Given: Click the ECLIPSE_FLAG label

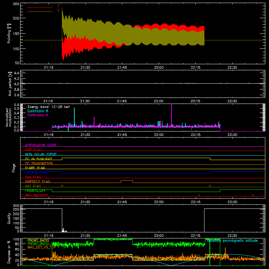Looking at the screenshot, I should pos(37,172).
